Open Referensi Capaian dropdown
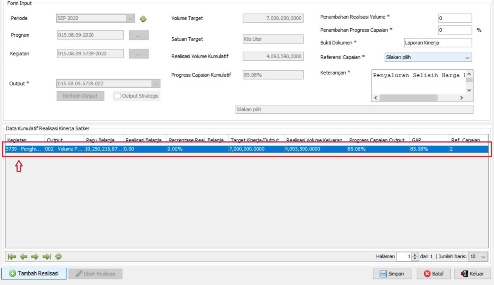This screenshot has height=285, width=494. (428, 57)
